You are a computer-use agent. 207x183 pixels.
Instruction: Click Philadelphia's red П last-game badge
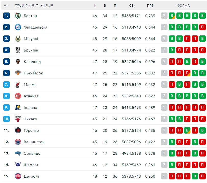(x=202, y=27)
